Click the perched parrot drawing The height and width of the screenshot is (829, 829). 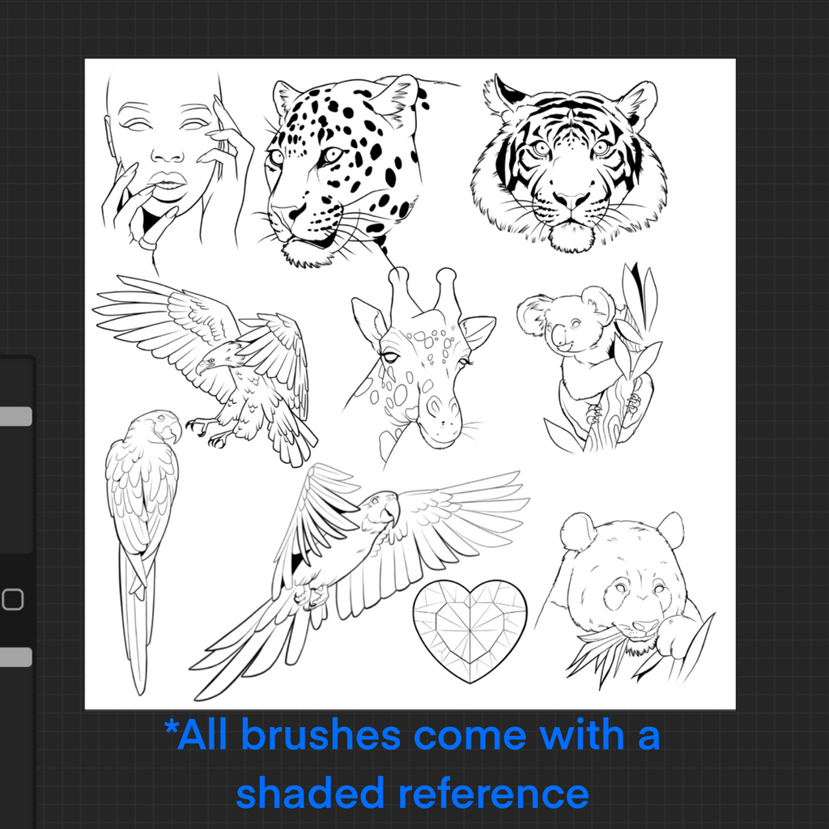point(142,551)
